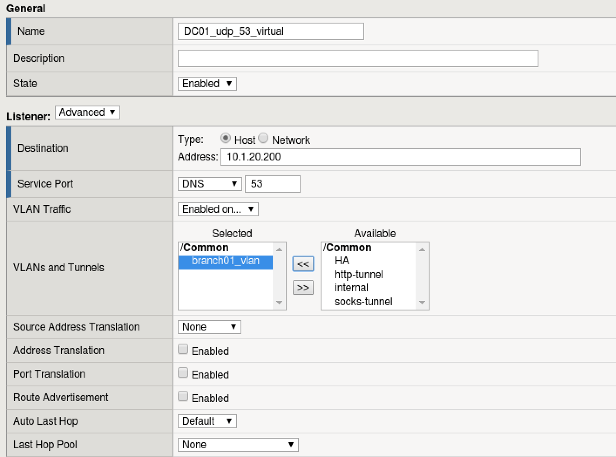Open the VLAN Traffic Enabled on dropdown
Viewport: 616px width, 457px height.
coord(218,209)
